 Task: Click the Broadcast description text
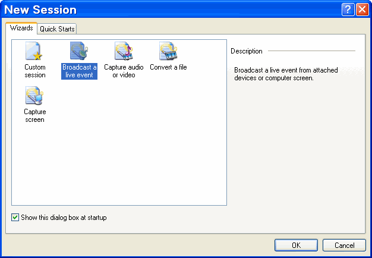point(286,74)
